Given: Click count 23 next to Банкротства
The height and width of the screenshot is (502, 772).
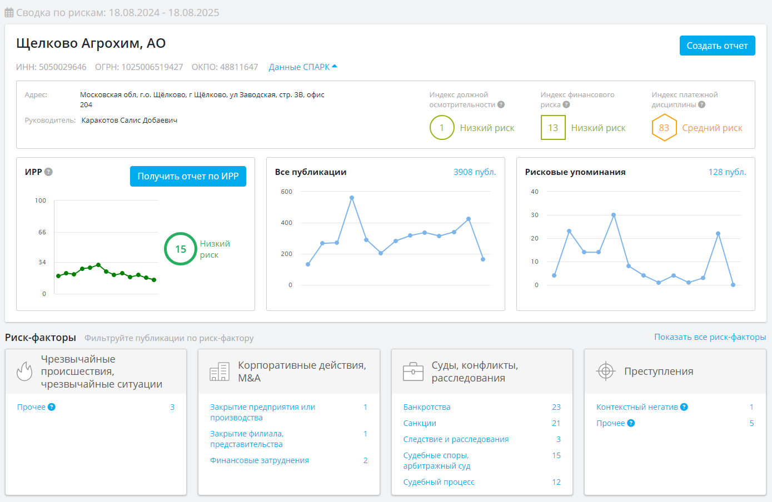Looking at the screenshot, I should coord(556,407).
